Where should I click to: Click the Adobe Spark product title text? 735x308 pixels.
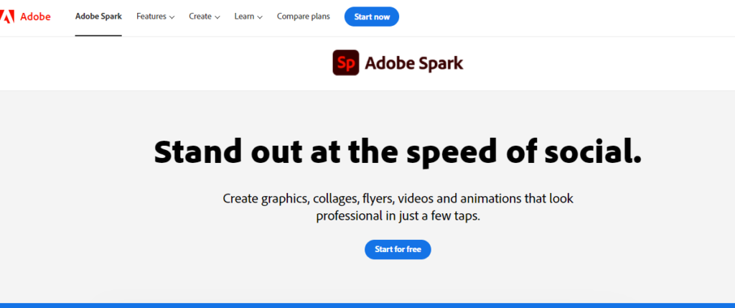414,63
